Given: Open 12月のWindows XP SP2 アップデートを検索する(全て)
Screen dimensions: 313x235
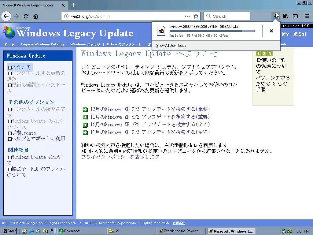Looking at the screenshot, I should click(x=150, y=125).
